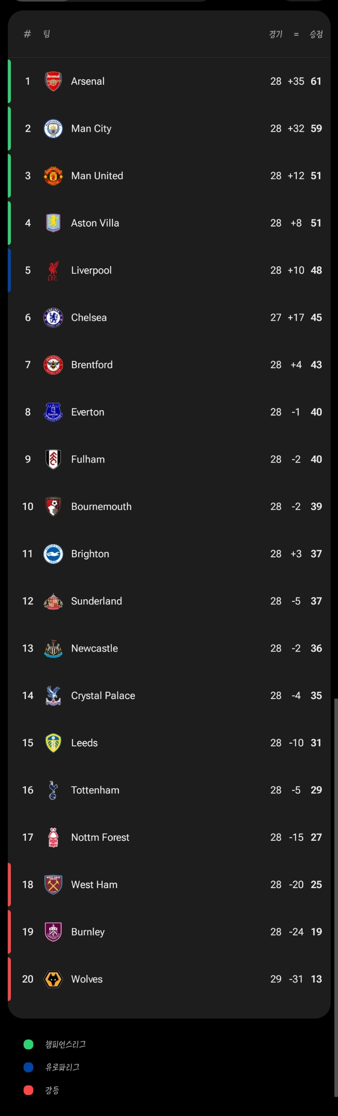Click the goal difference '=' column header
This screenshot has width=338, height=1116.
pos(296,34)
